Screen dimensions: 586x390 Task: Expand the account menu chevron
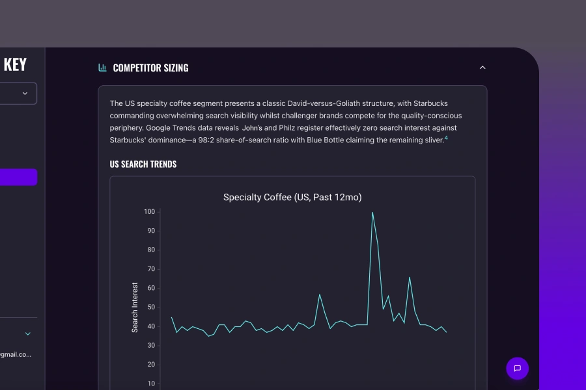coord(28,333)
